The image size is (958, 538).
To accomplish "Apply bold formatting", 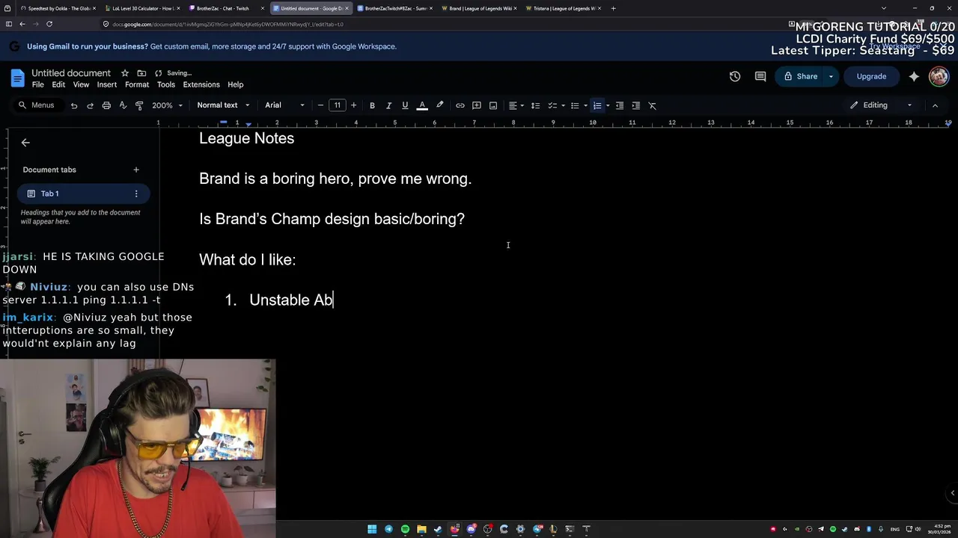I will click(372, 105).
